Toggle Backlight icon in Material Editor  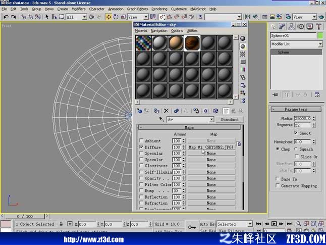point(243,46)
